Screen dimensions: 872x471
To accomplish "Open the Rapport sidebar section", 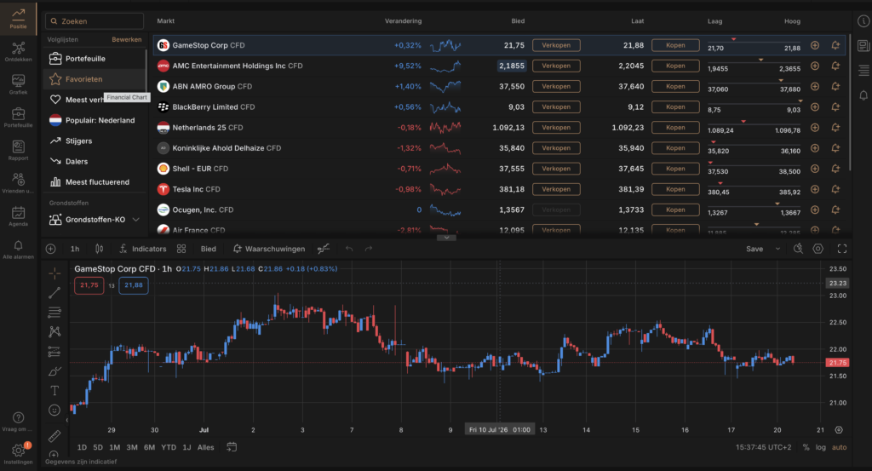I will tap(18, 150).
